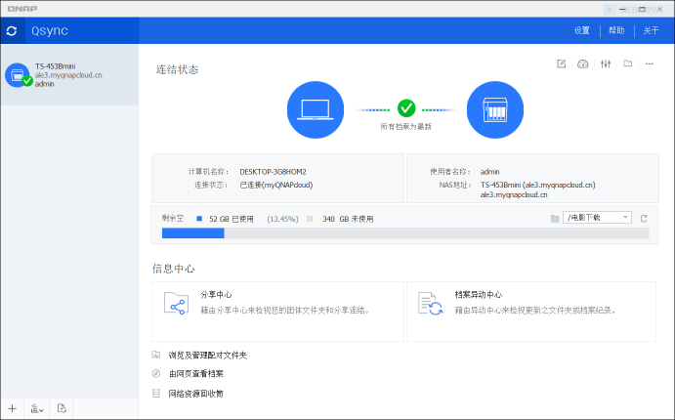This screenshot has height=420, width=675.
Task: Click 已连接(myQNAPcloud) status text
Action: click(x=276, y=185)
